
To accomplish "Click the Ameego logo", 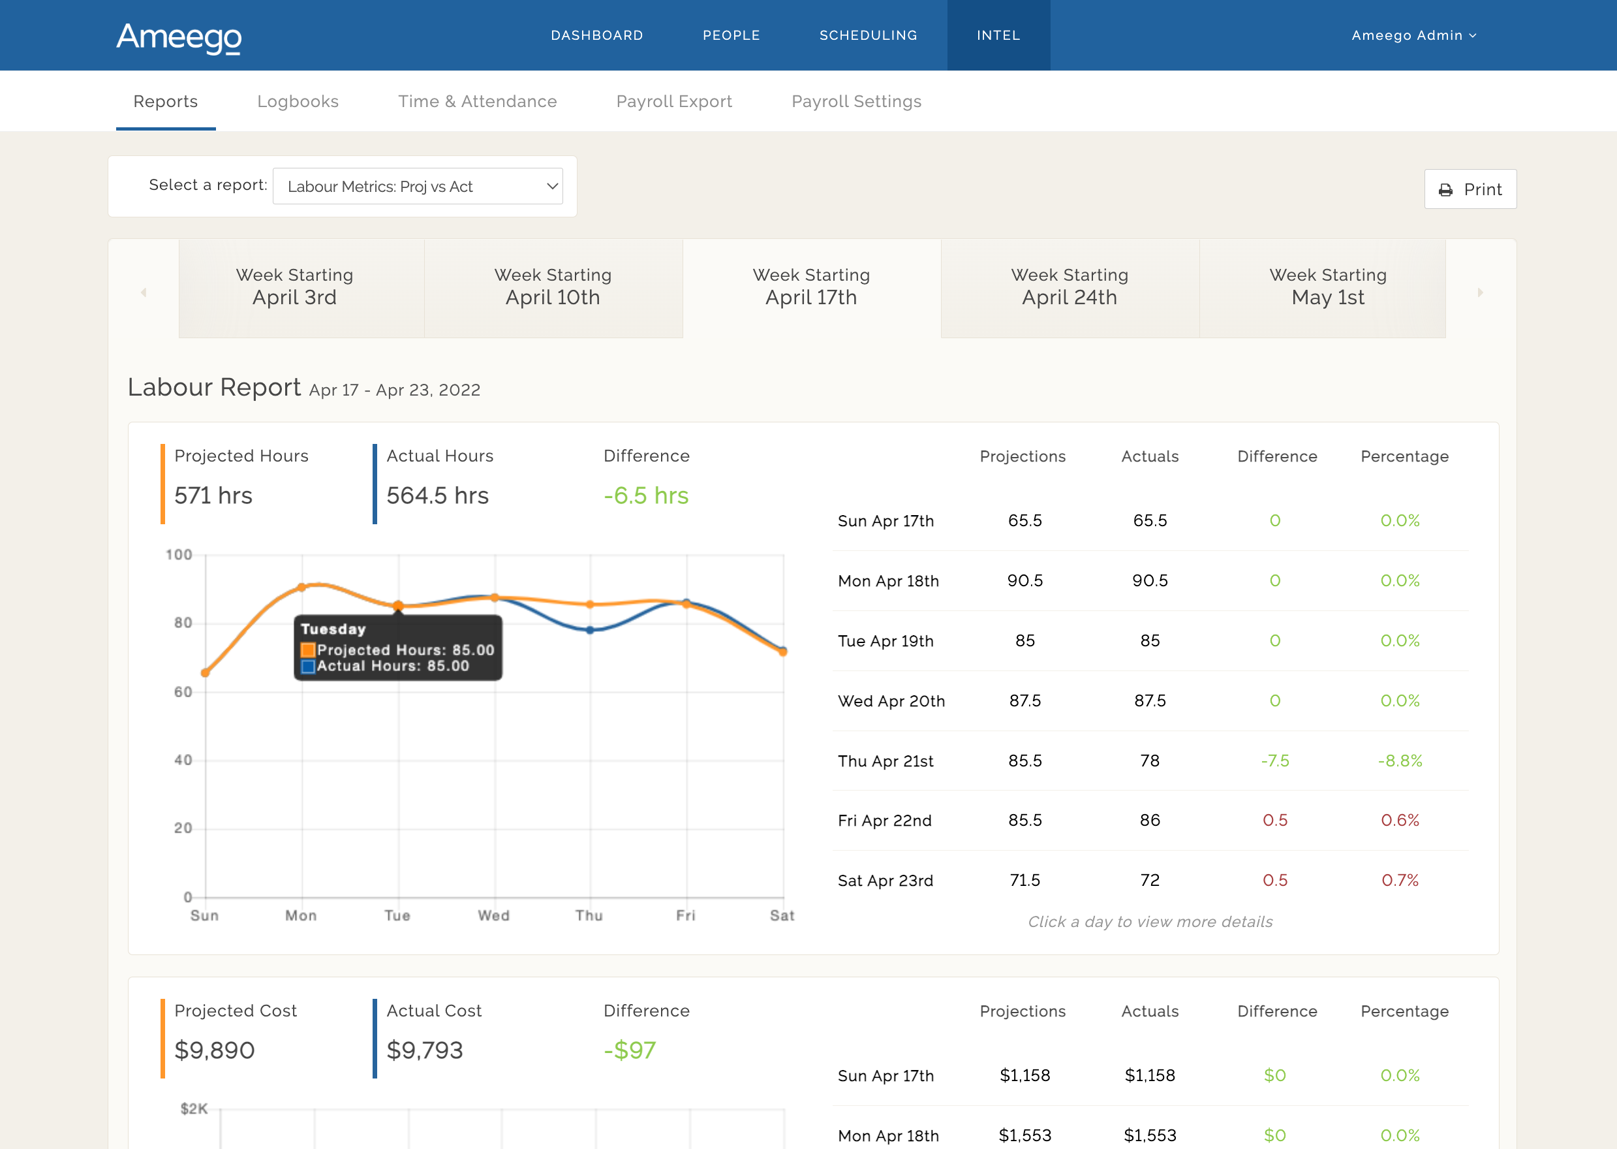I will tap(178, 39).
